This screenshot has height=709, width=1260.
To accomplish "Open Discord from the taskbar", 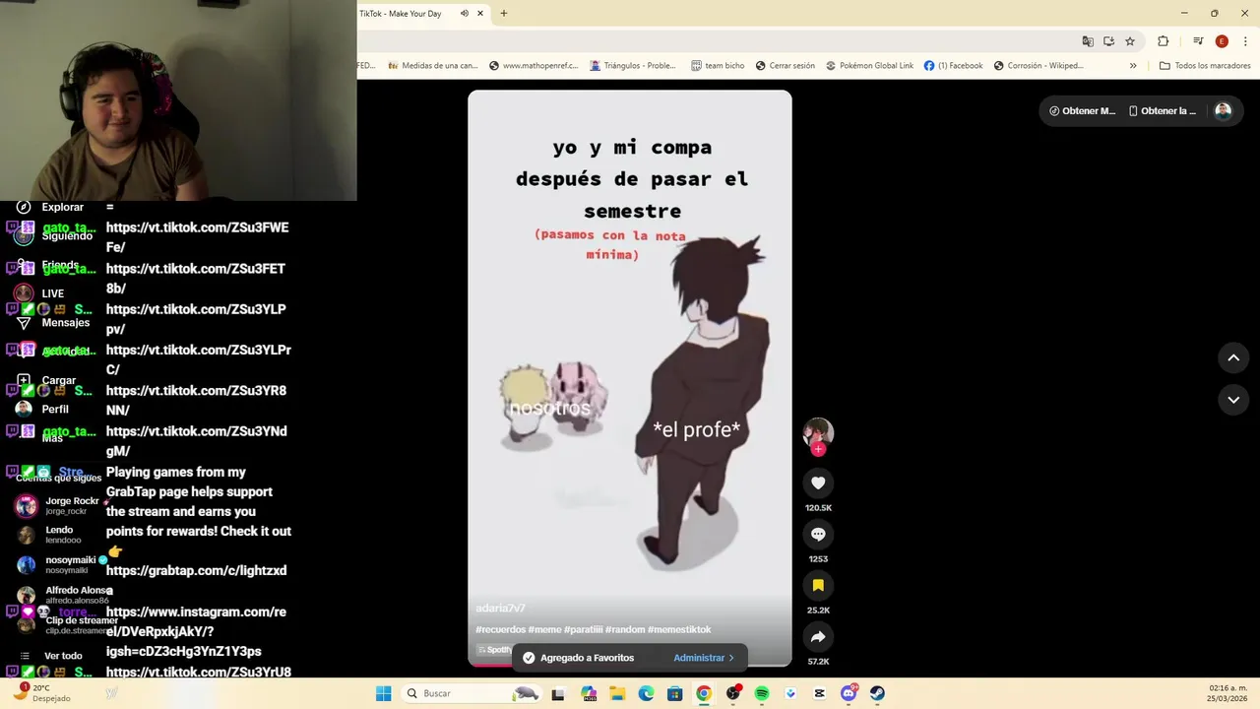I will (849, 693).
